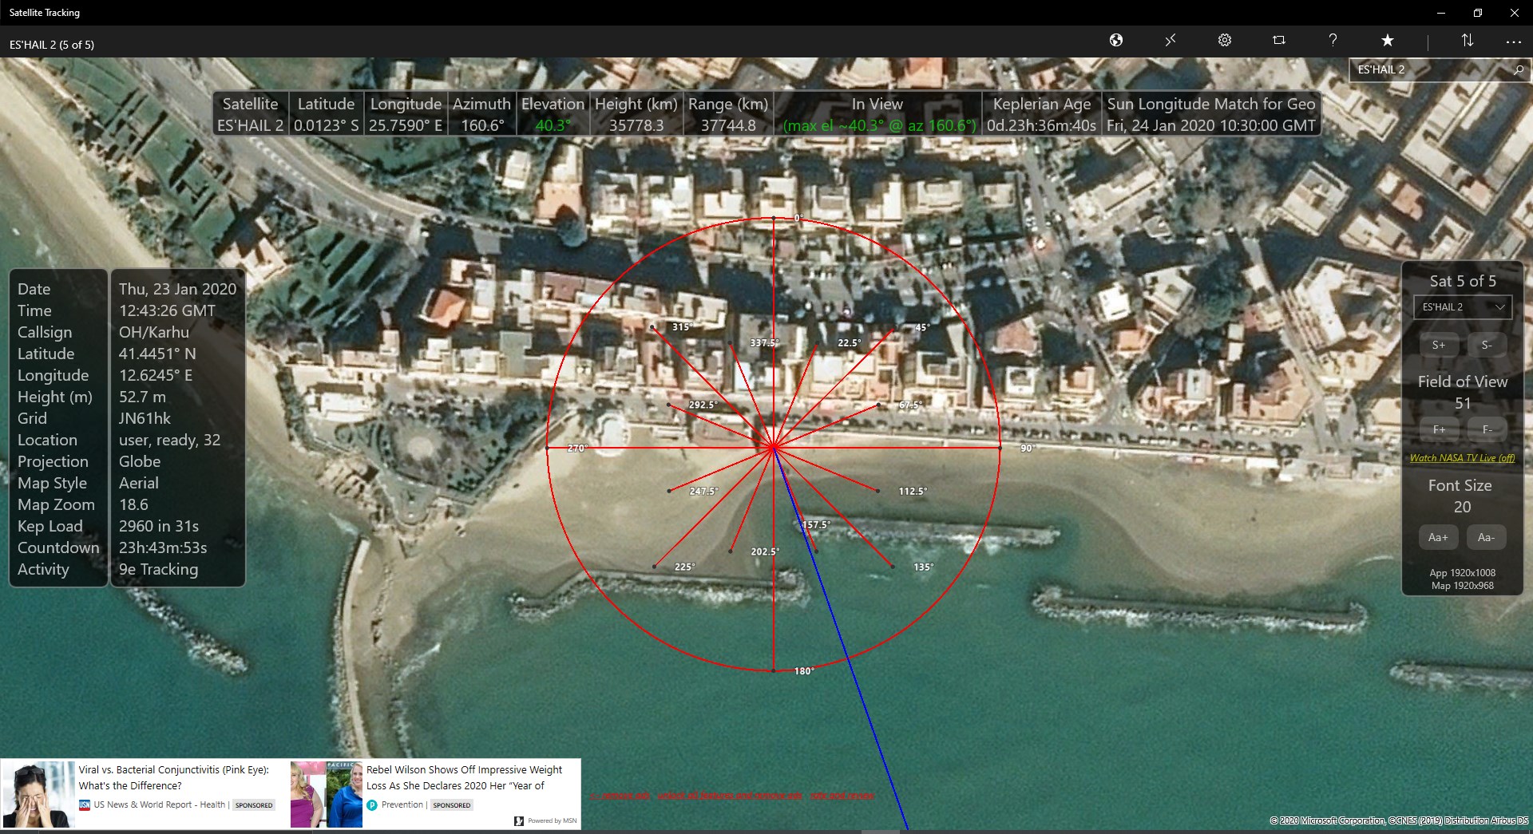Click S- to switch to previous satellite
Viewport: 1533px width, 834px height.
pyautogui.click(x=1486, y=345)
